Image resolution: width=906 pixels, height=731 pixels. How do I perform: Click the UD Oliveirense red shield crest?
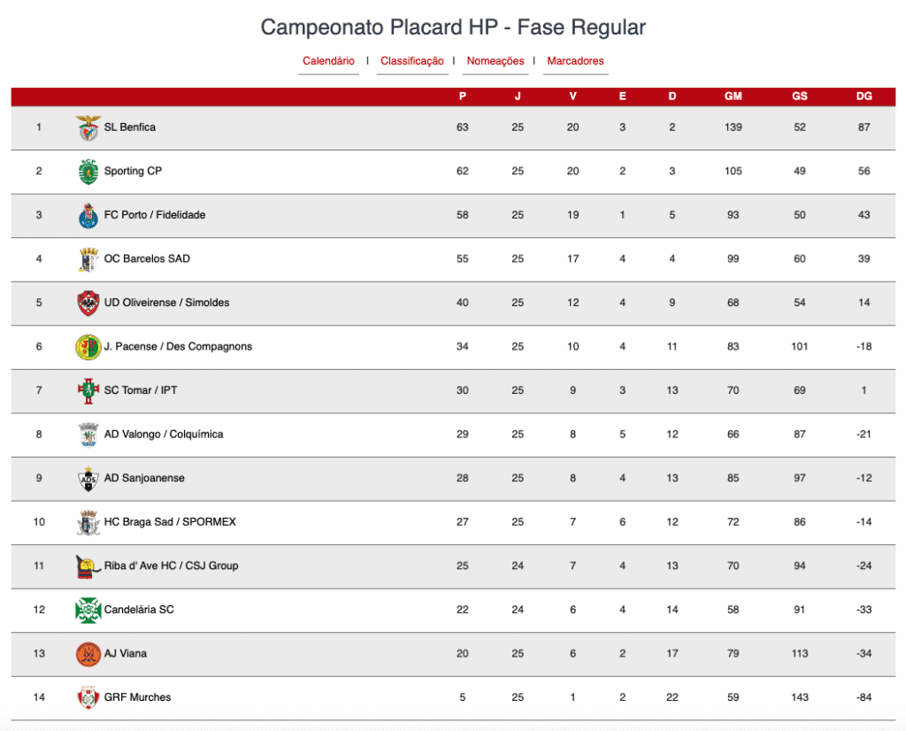pyautogui.click(x=88, y=304)
